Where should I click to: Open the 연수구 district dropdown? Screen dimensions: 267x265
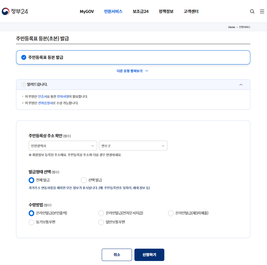coord(133,146)
